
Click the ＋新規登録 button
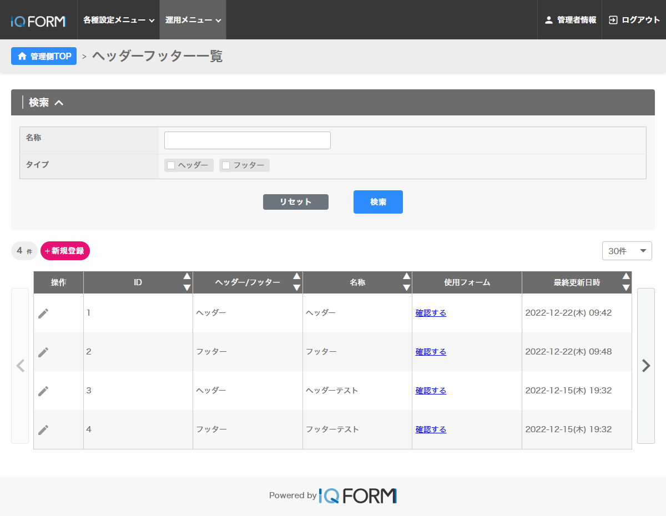click(x=65, y=251)
